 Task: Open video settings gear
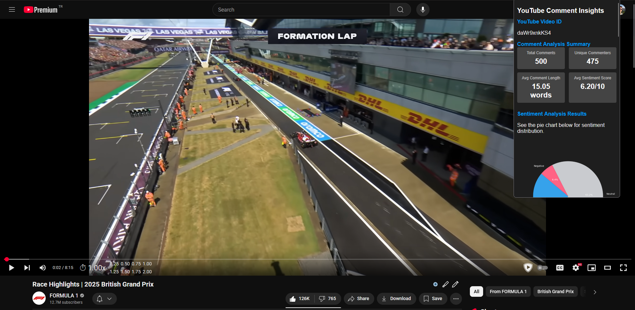pos(576,268)
